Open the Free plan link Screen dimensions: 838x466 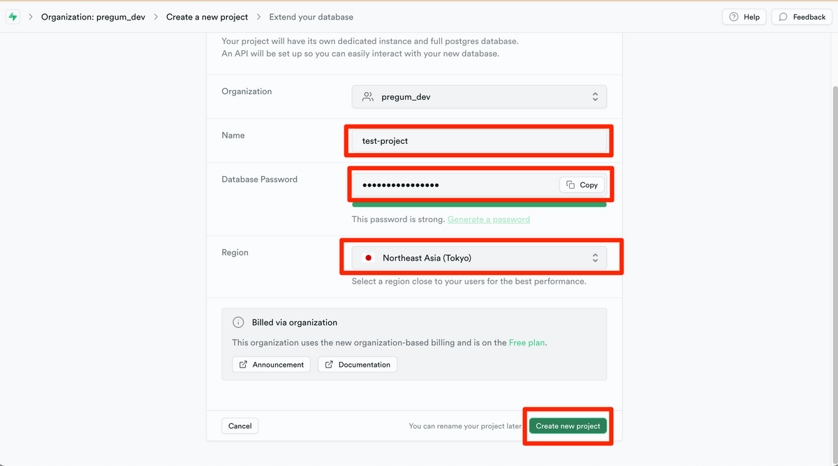click(x=527, y=343)
